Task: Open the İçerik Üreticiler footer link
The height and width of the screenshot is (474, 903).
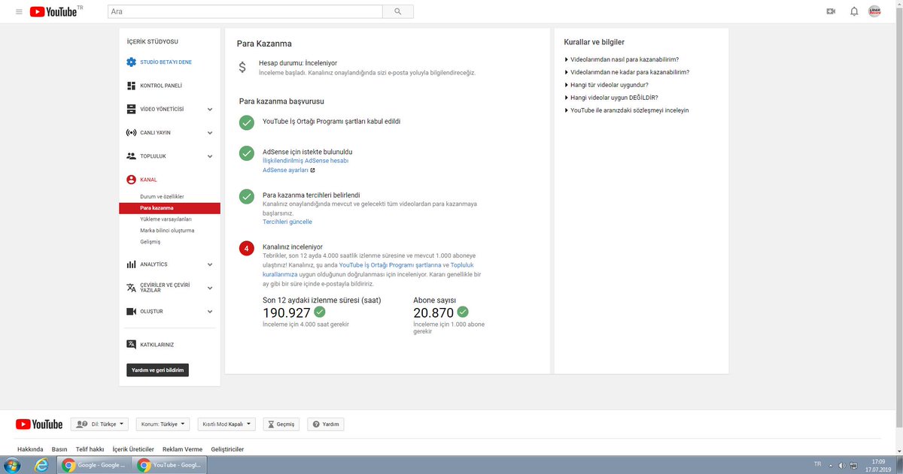Action: tap(133, 449)
